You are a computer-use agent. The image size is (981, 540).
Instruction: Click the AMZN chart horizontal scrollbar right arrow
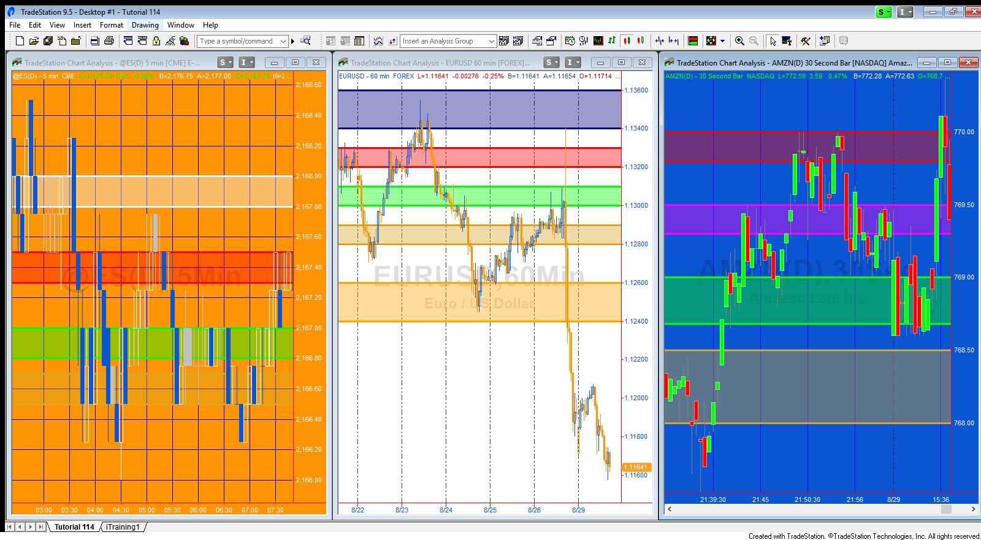point(973,509)
